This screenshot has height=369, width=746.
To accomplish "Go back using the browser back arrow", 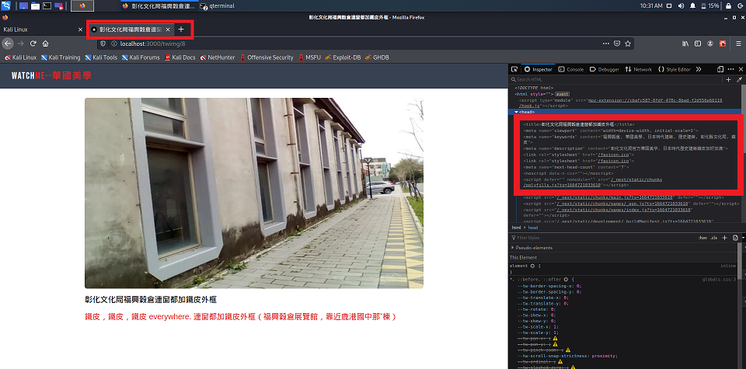I will [8, 44].
